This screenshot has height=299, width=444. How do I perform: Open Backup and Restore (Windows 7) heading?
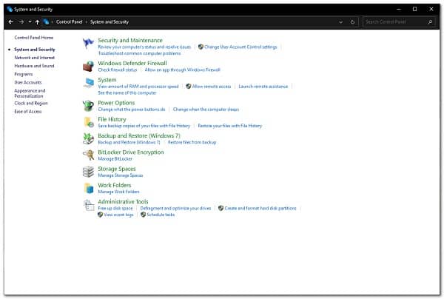[139, 135]
